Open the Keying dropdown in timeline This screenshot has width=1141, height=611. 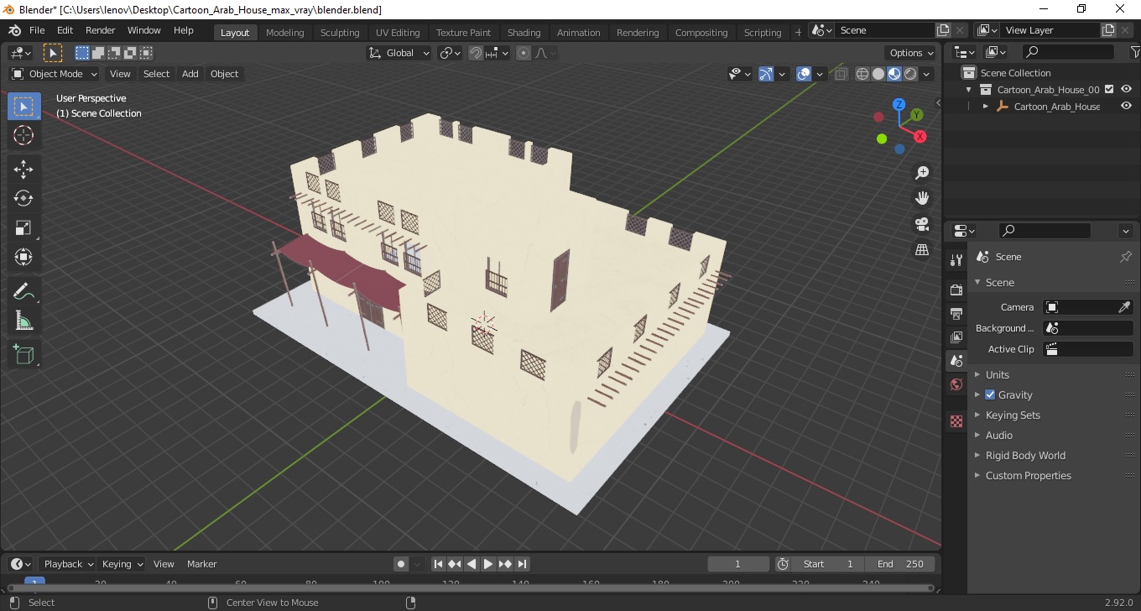tap(121, 564)
